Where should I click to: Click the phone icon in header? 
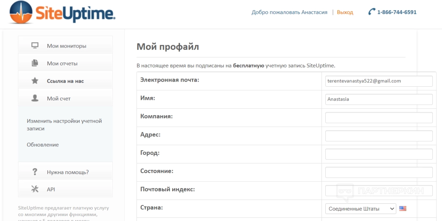point(372,12)
